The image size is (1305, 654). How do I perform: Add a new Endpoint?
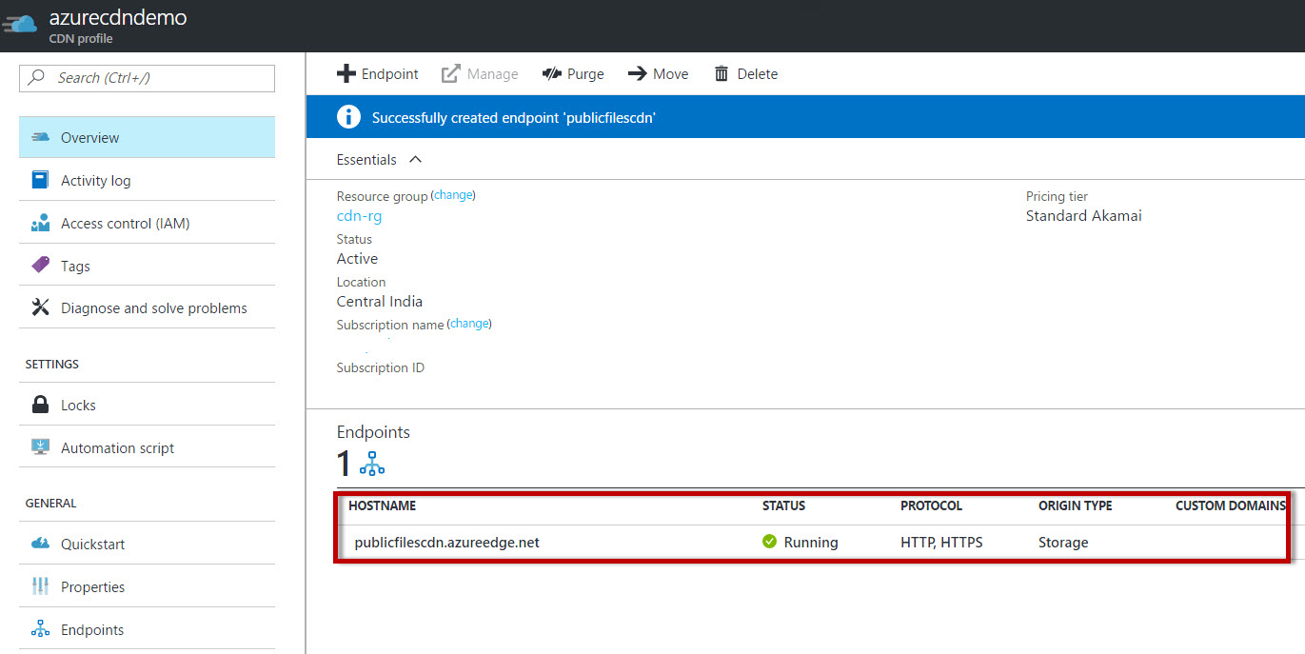coord(378,73)
